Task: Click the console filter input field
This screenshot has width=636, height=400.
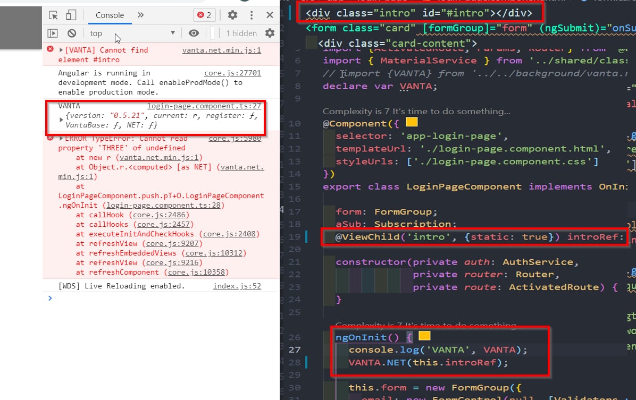Action: [213, 33]
